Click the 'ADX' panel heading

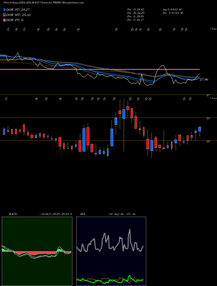click(82, 214)
